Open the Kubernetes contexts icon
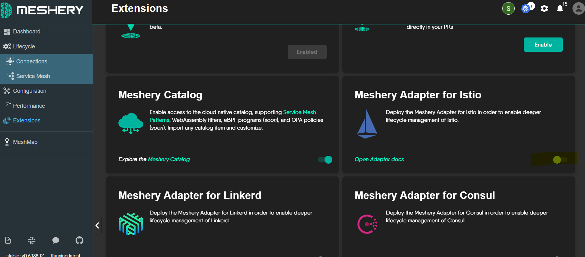Viewport: 585px width, 257px height. pos(526,8)
